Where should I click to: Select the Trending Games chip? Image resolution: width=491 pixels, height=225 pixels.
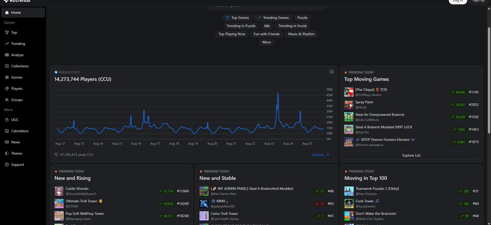(273, 18)
